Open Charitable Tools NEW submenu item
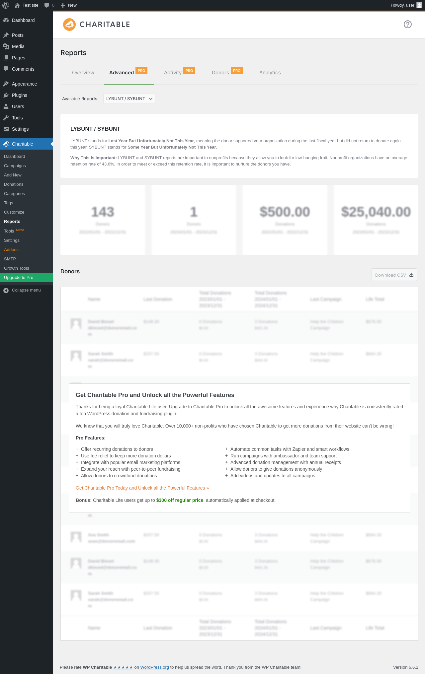The width and height of the screenshot is (425, 674). tap(27, 231)
